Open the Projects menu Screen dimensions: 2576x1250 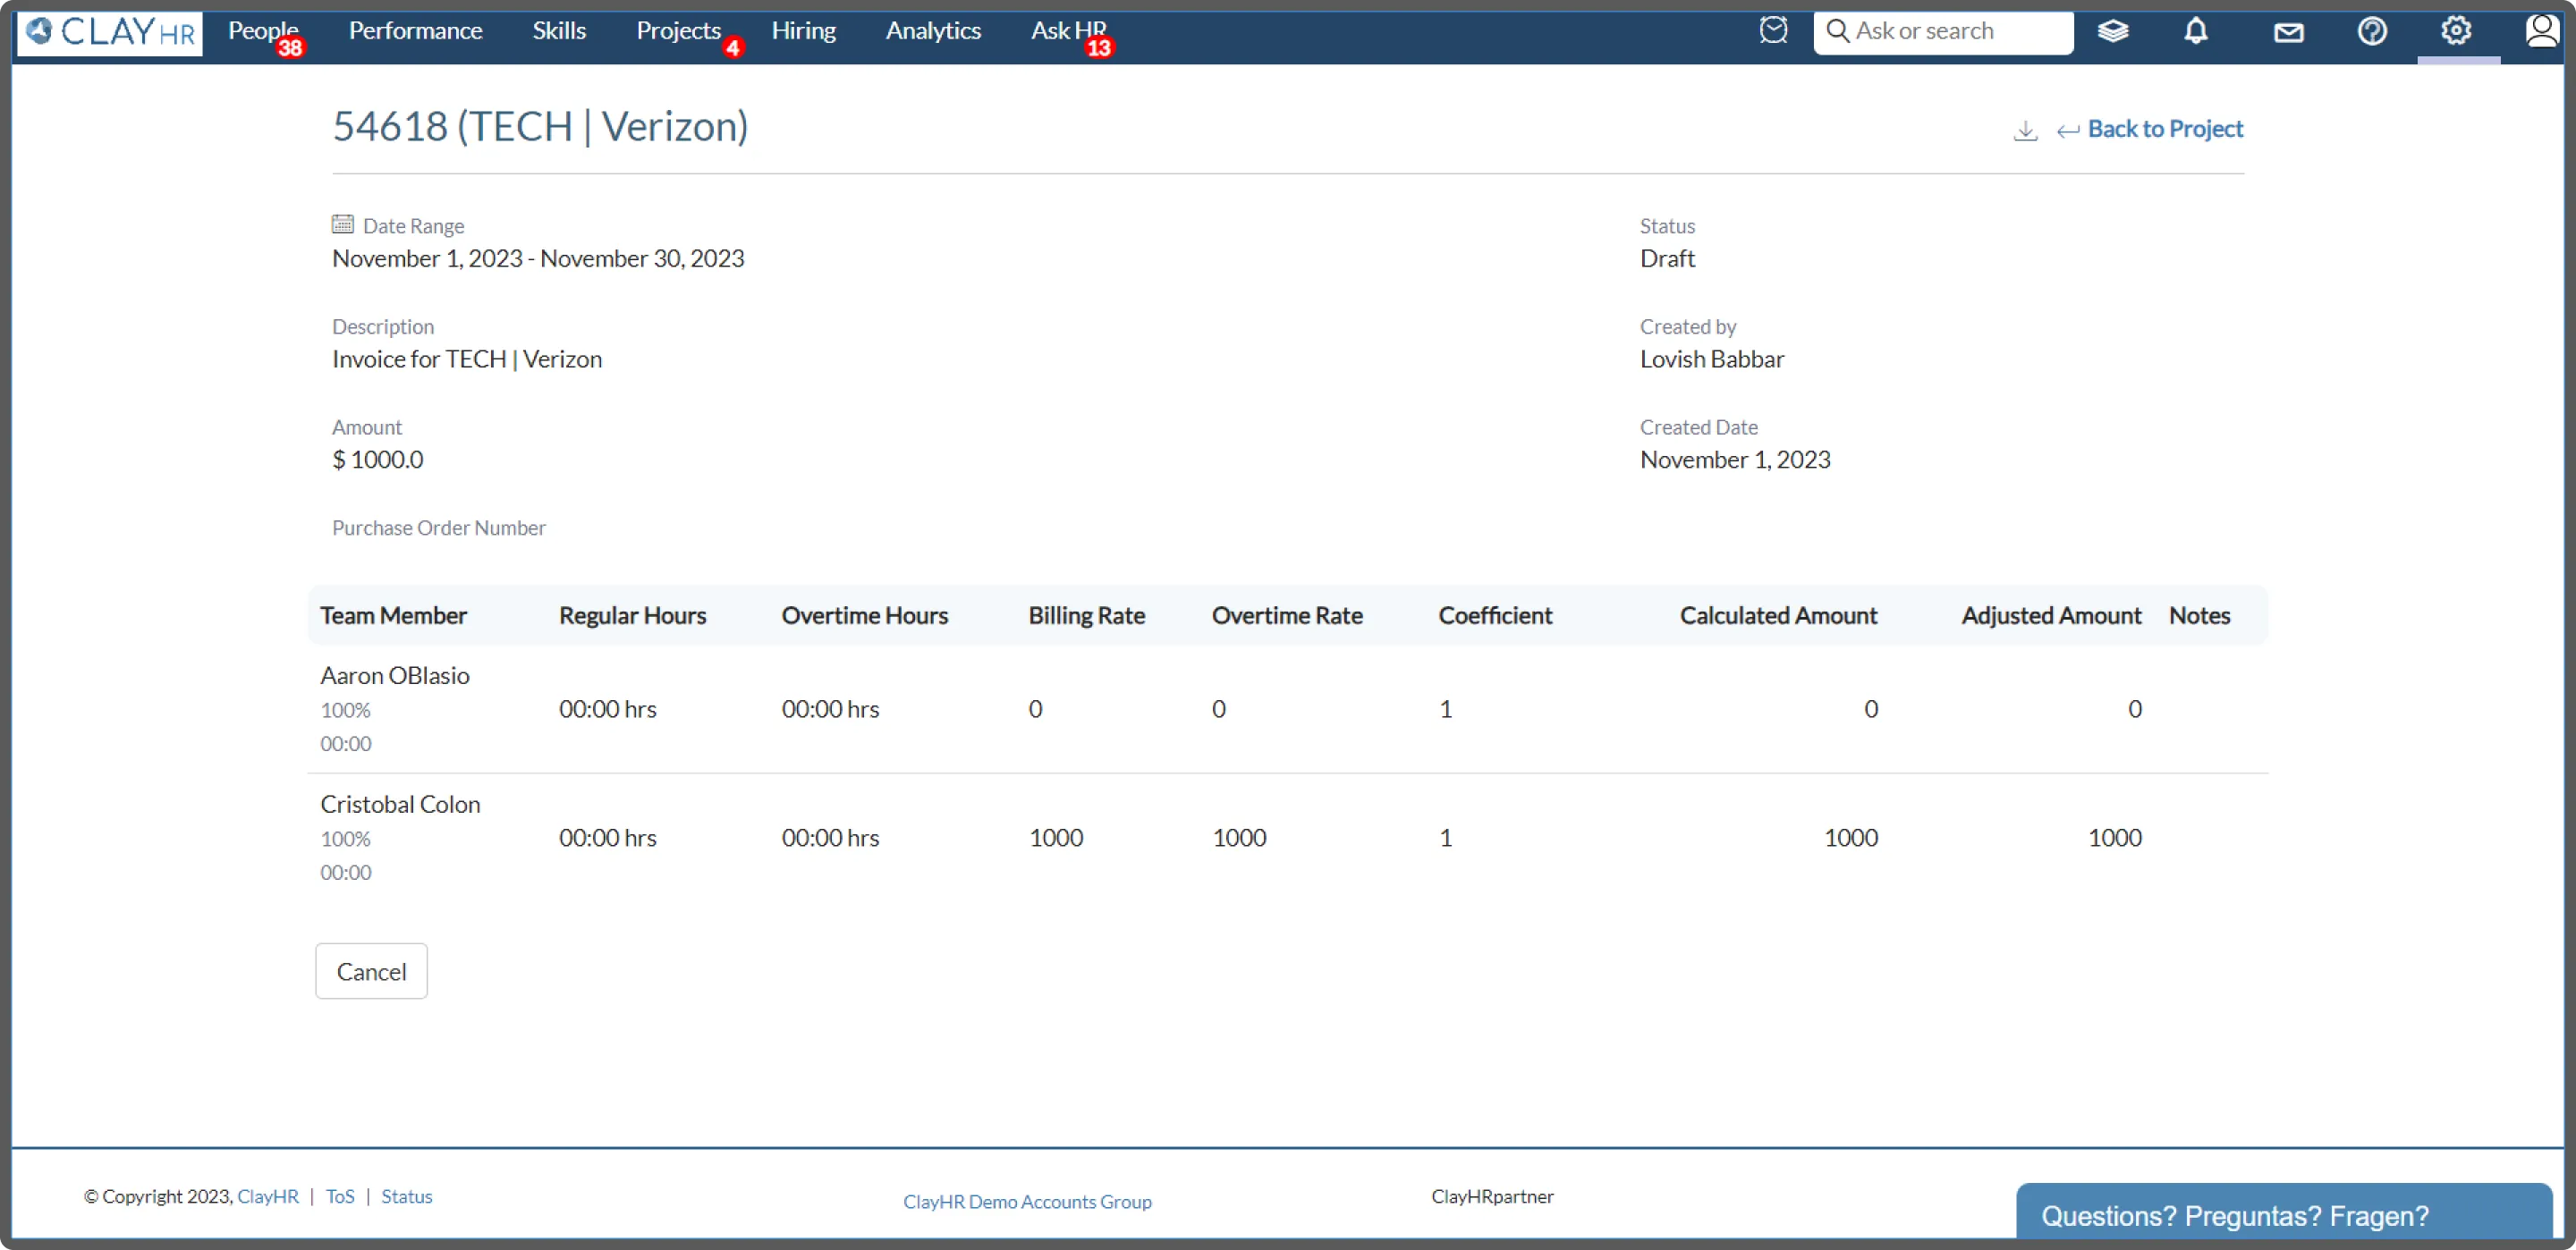[678, 31]
